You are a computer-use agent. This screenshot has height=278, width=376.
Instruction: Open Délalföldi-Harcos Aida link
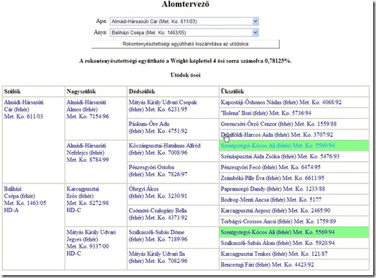[x=277, y=135]
